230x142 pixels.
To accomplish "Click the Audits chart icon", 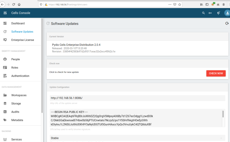I will (5, 112).
